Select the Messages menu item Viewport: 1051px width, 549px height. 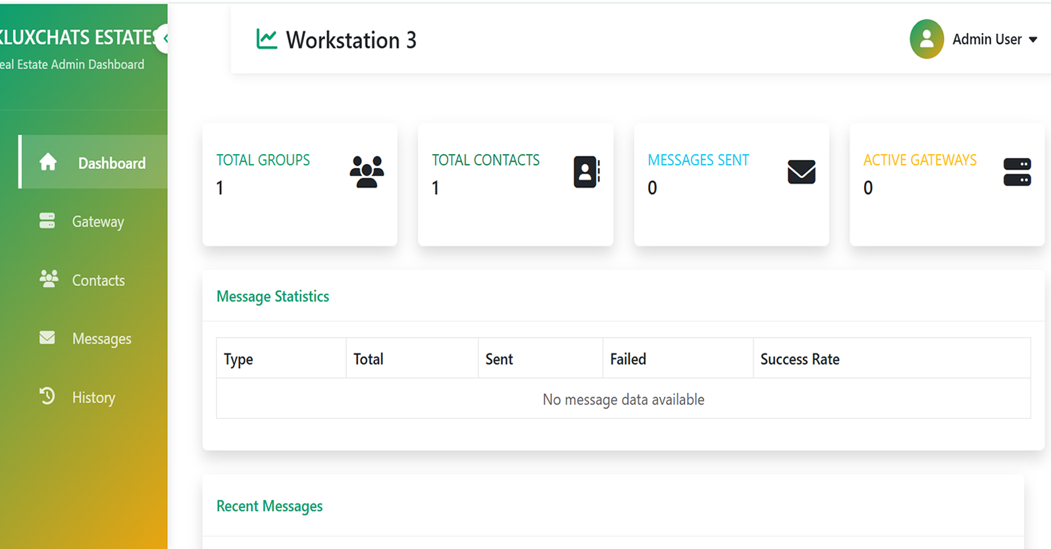coord(101,339)
